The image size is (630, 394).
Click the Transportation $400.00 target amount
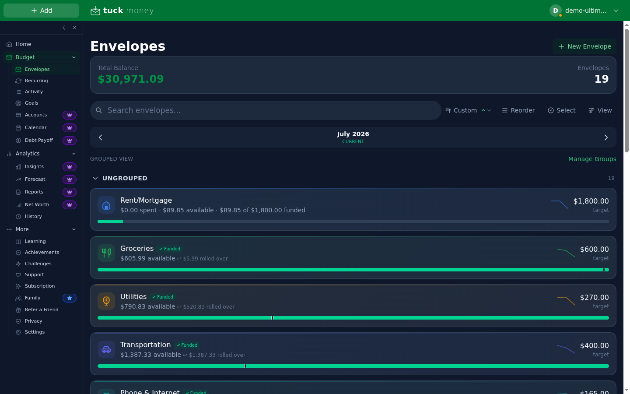(594, 345)
